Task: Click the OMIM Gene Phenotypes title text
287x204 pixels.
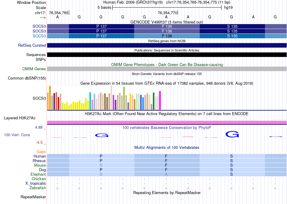Action: click(x=167, y=65)
